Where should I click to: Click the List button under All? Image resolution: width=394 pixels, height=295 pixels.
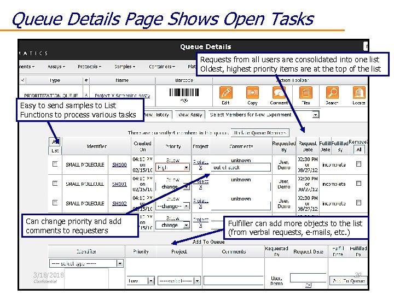[x=55, y=151]
